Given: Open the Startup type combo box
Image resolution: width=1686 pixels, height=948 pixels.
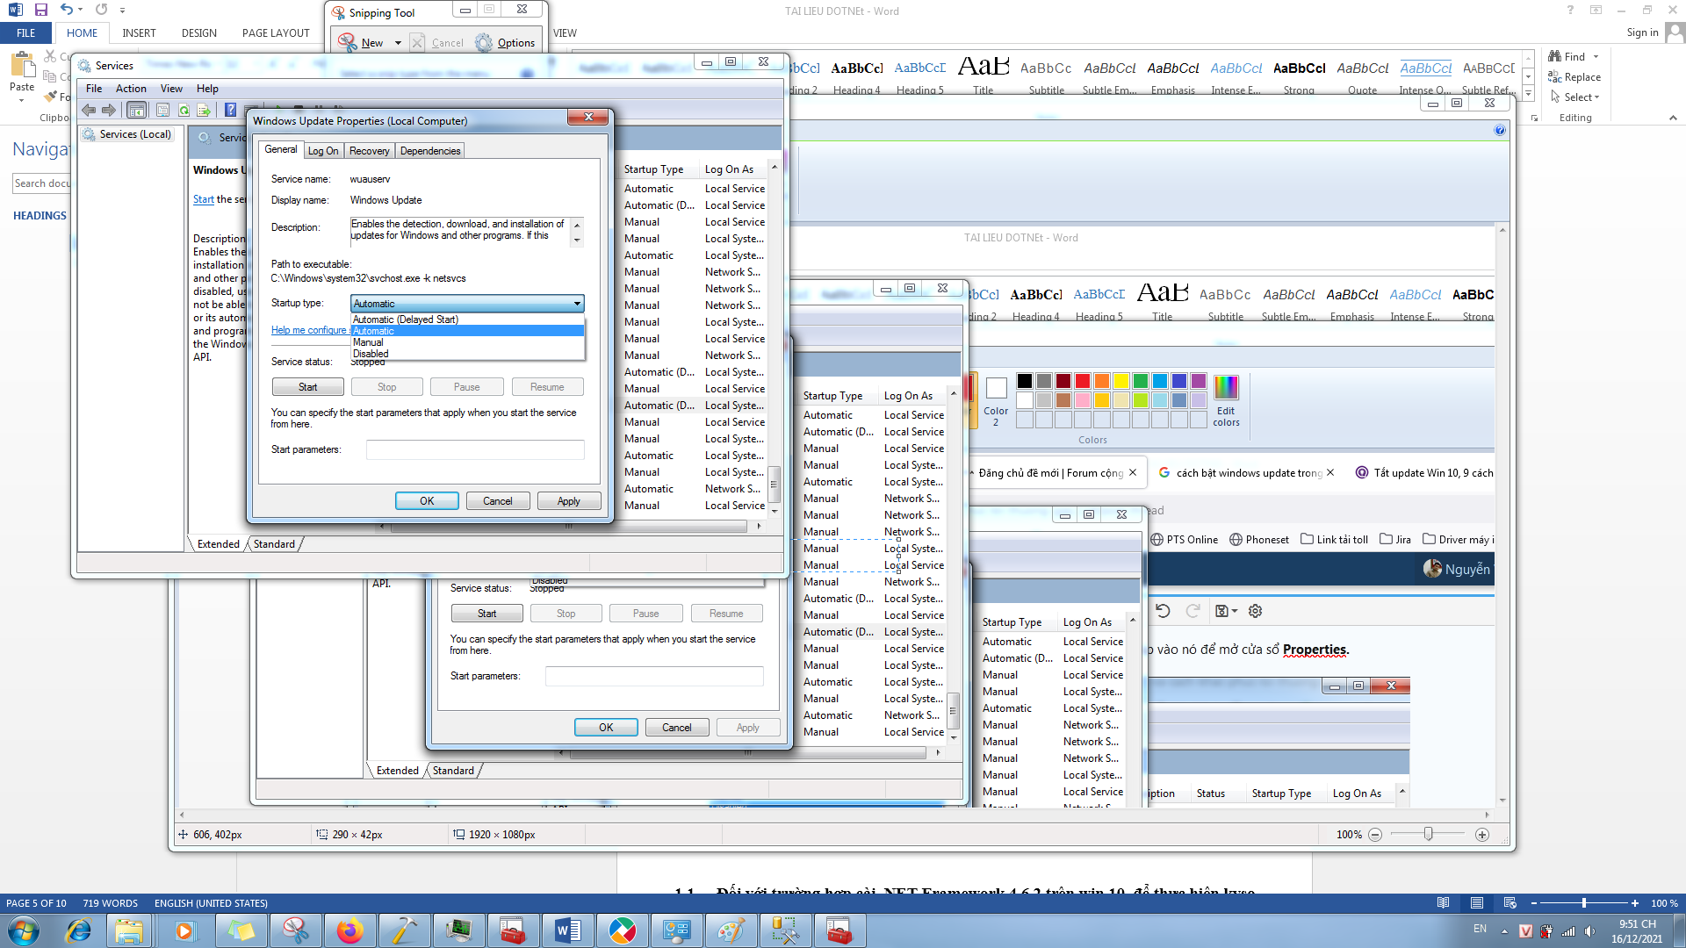Looking at the screenshot, I should click(467, 304).
